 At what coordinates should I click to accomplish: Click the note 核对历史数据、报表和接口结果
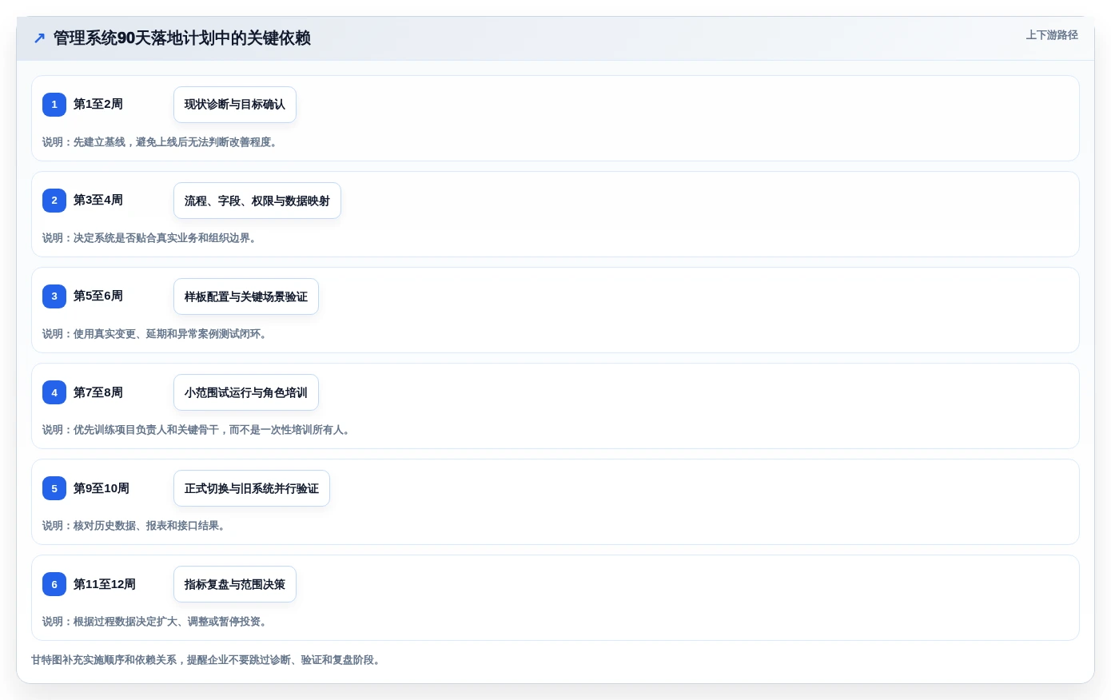point(134,526)
